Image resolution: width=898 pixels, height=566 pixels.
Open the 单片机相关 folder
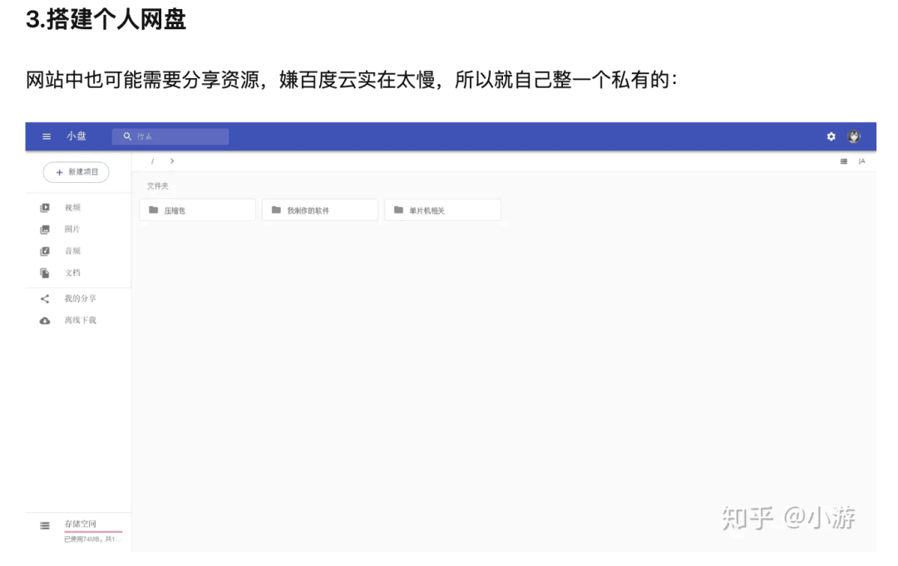point(442,209)
